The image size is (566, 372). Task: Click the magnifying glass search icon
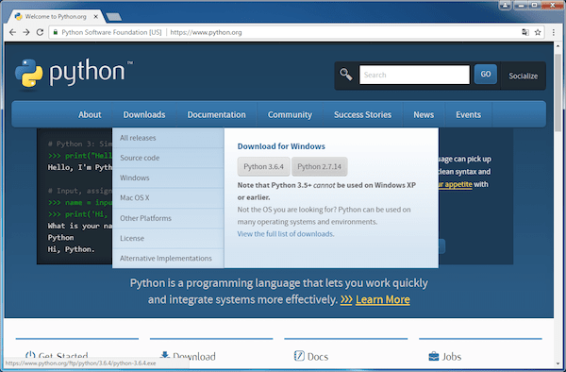tap(345, 75)
